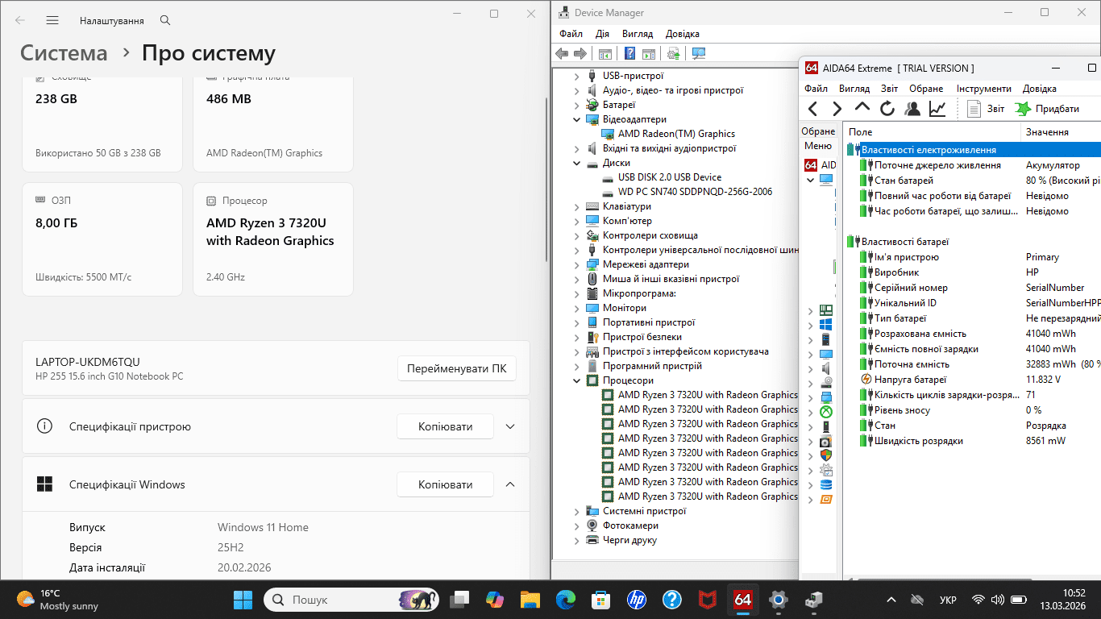Collapse the Процесори tree node
This screenshot has width=1101, height=619.
coord(576,380)
